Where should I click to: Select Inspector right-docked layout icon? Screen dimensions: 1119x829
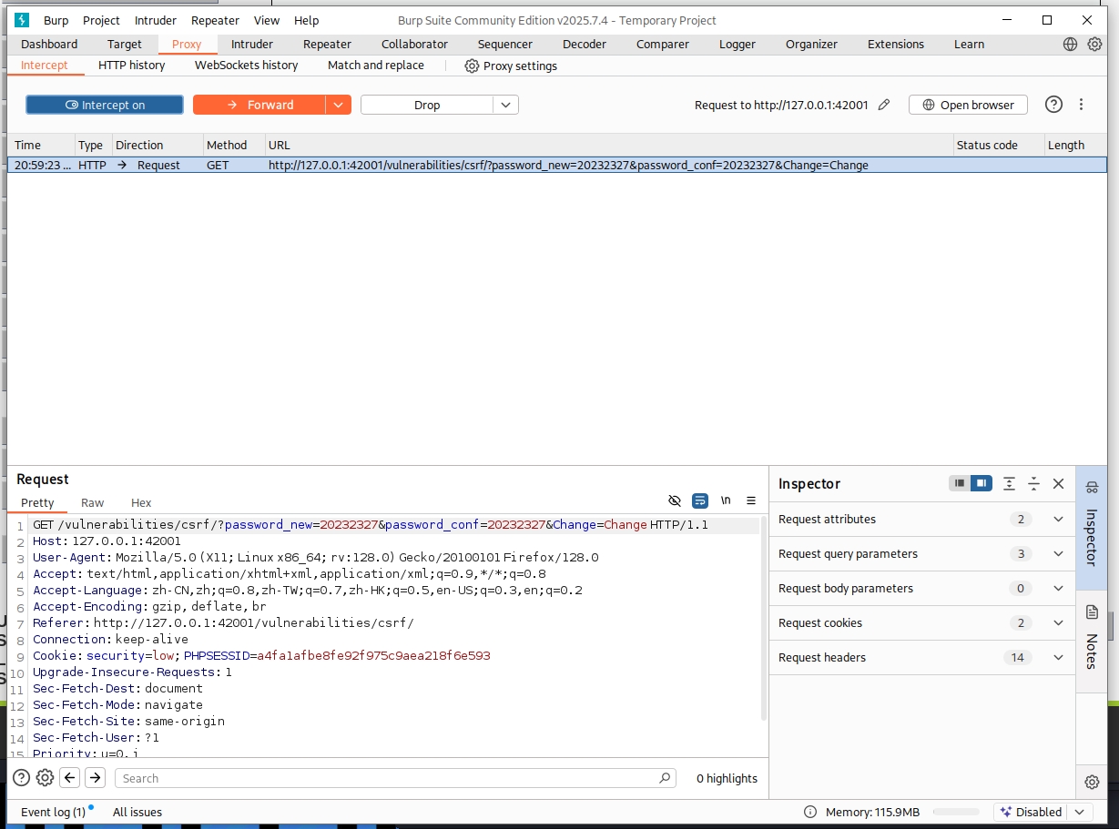[981, 483]
